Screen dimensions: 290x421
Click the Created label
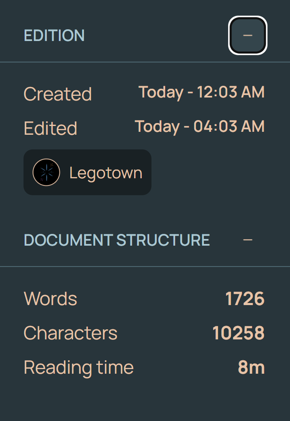58,94
